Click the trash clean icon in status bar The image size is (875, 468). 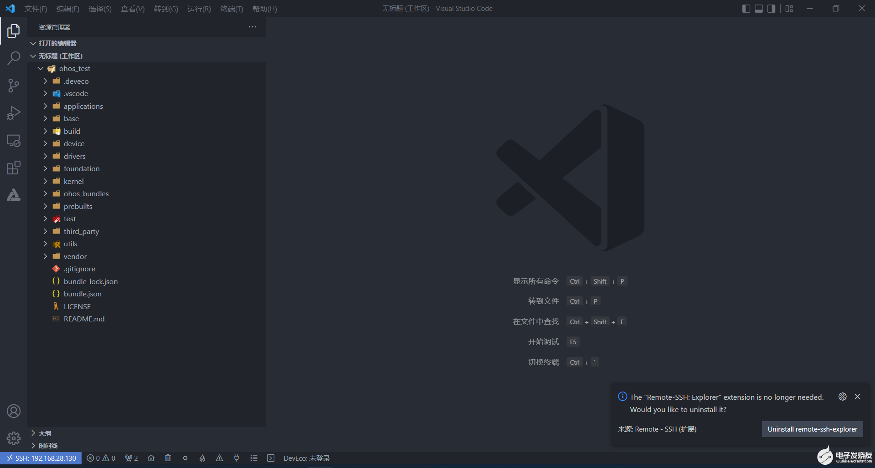[x=168, y=458]
